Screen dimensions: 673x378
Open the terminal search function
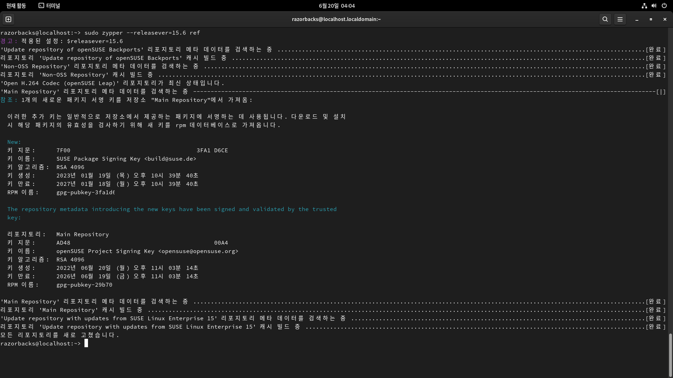605,19
